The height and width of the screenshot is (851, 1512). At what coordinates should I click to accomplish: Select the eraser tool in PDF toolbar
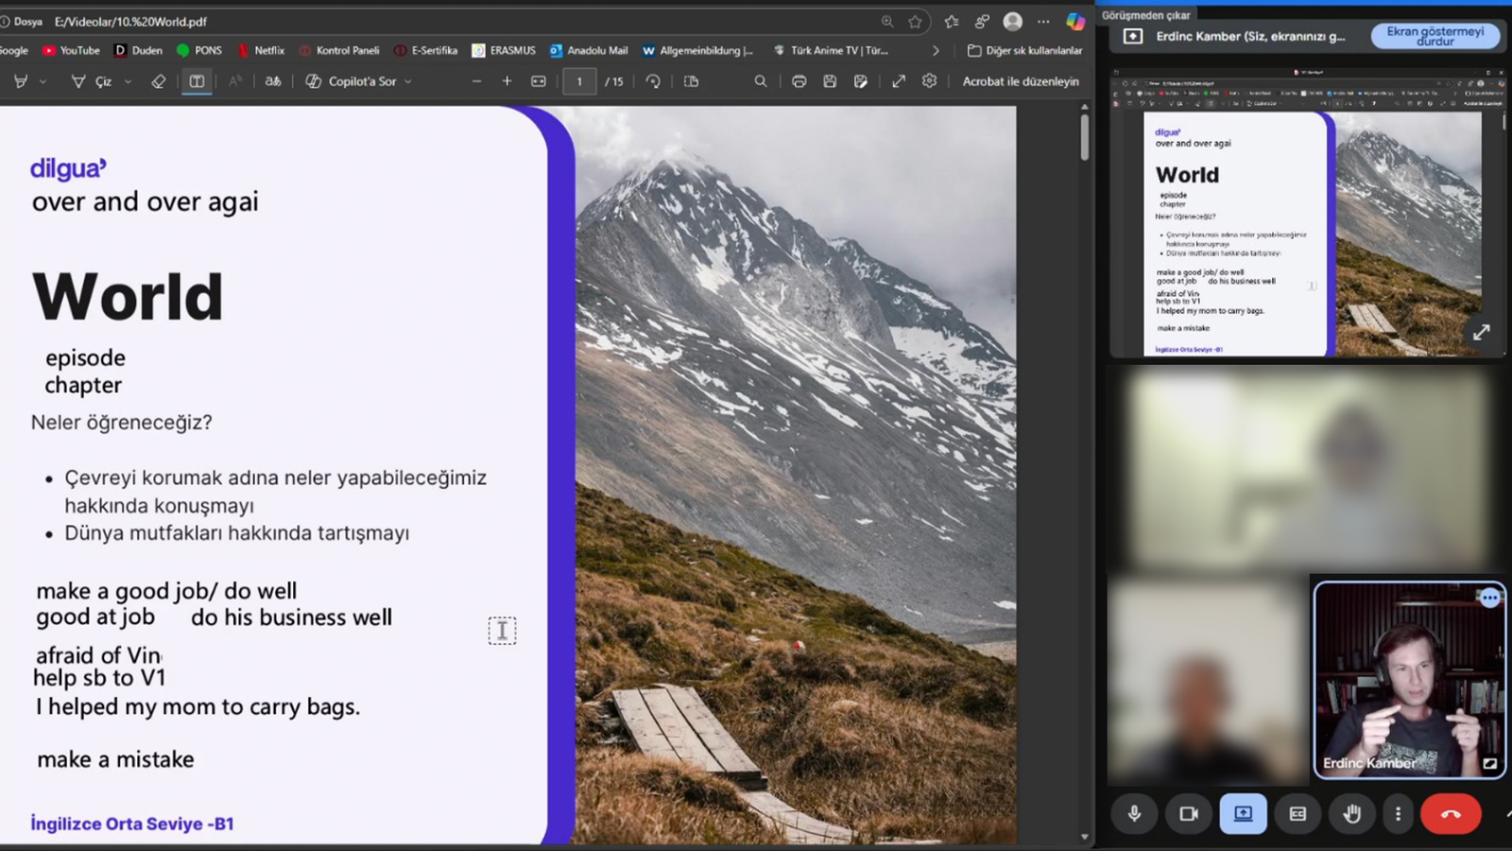pos(158,81)
